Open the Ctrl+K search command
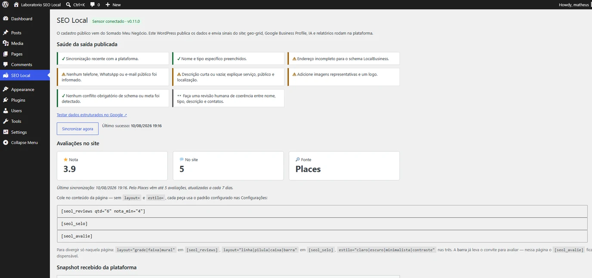Viewport: 592px width, 278px height. [75, 5]
